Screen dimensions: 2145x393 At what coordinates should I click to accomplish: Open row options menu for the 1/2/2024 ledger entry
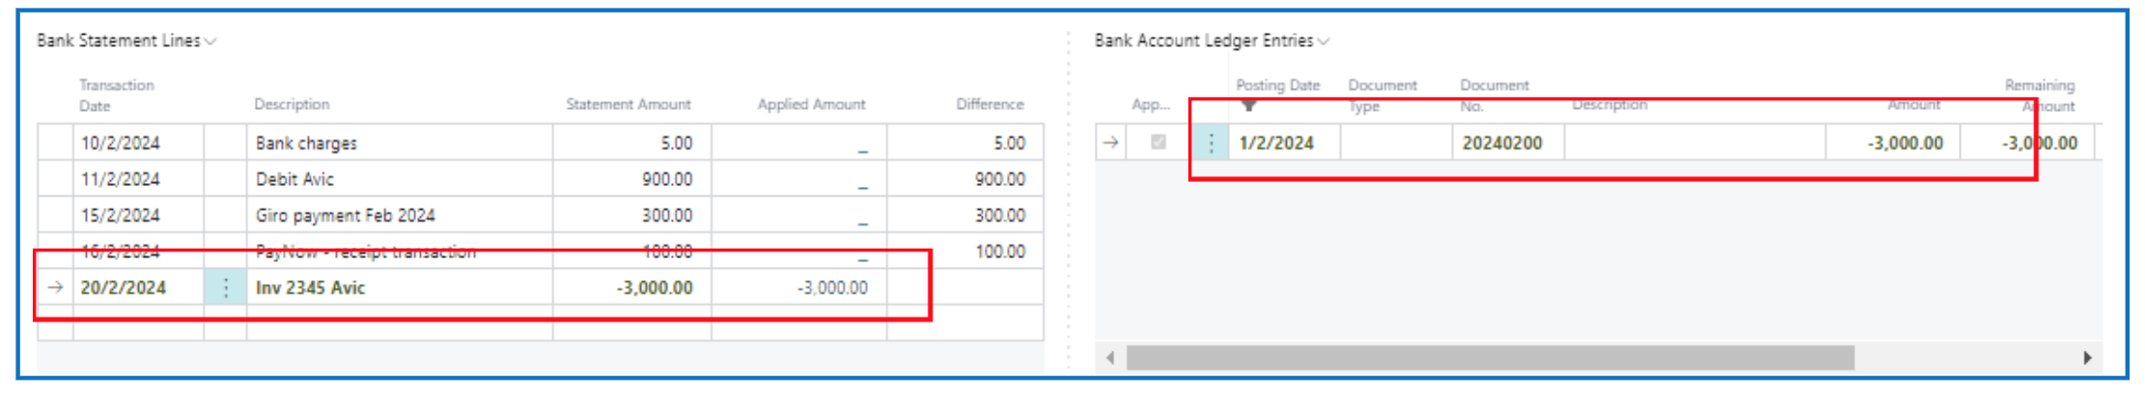tap(1211, 144)
